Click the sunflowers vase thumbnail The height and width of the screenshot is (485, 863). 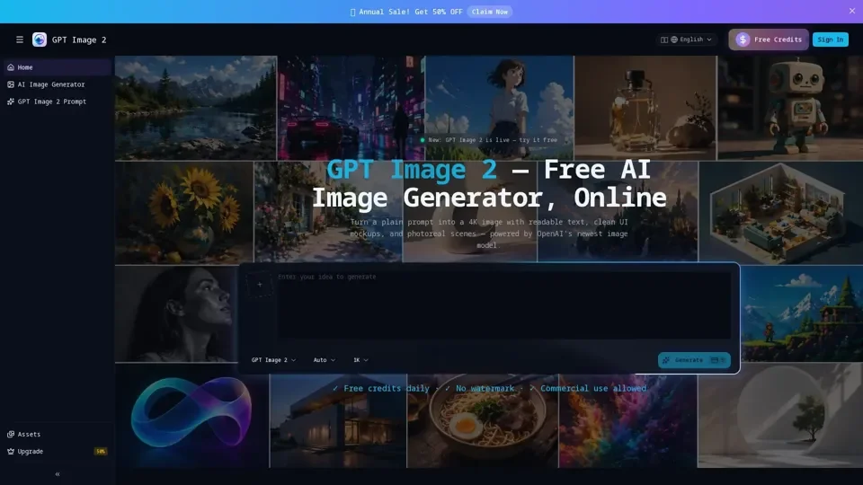pos(183,213)
